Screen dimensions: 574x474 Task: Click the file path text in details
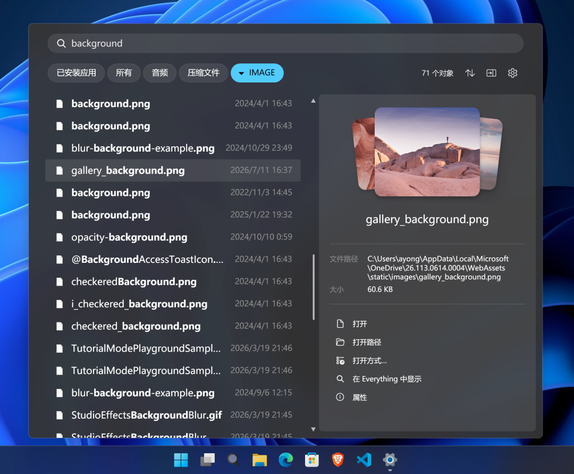(x=438, y=268)
